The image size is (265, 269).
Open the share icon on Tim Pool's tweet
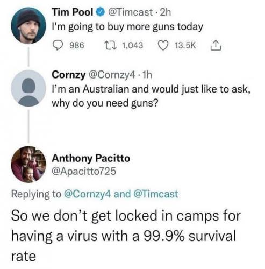(x=216, y=45)
